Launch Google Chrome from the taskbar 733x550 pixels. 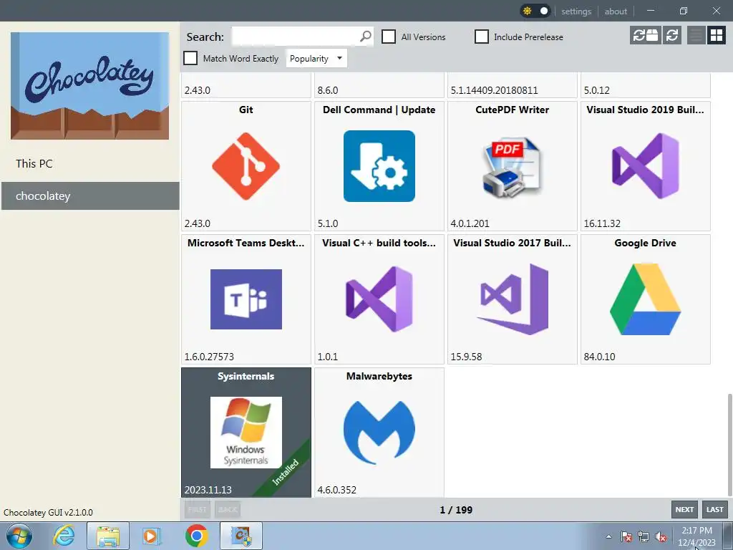pyautogui.click(x=196, y=536)
